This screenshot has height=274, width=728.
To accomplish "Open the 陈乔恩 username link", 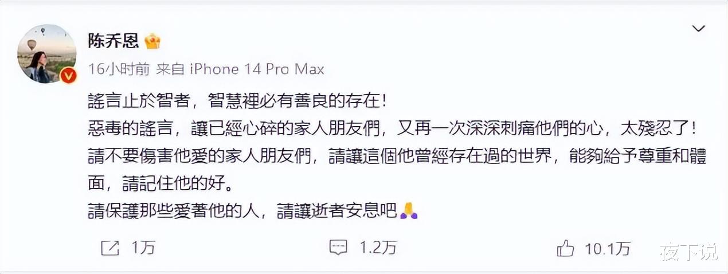I will pos(113,40).
